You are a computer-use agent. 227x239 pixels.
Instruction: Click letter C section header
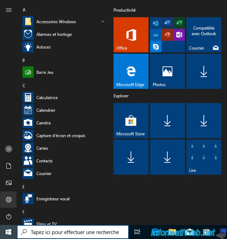pyautogui.click(x=24, y=86)
